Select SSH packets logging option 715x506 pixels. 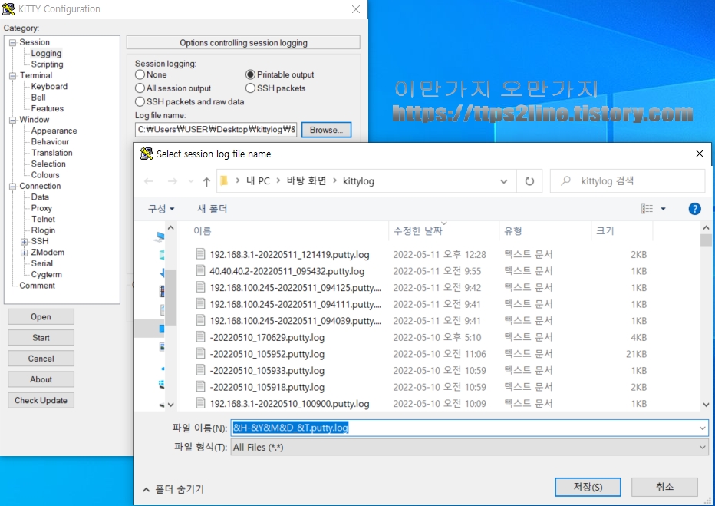[x=250, y=88]
